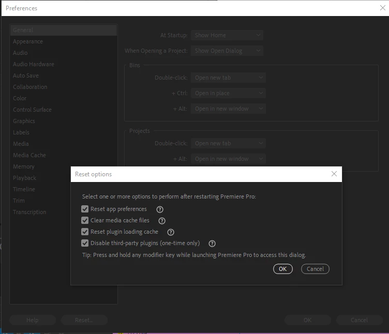The width and height of the screenshot is (389, 334).
Task: Select Trim preferences category
Action: (40, 201)
